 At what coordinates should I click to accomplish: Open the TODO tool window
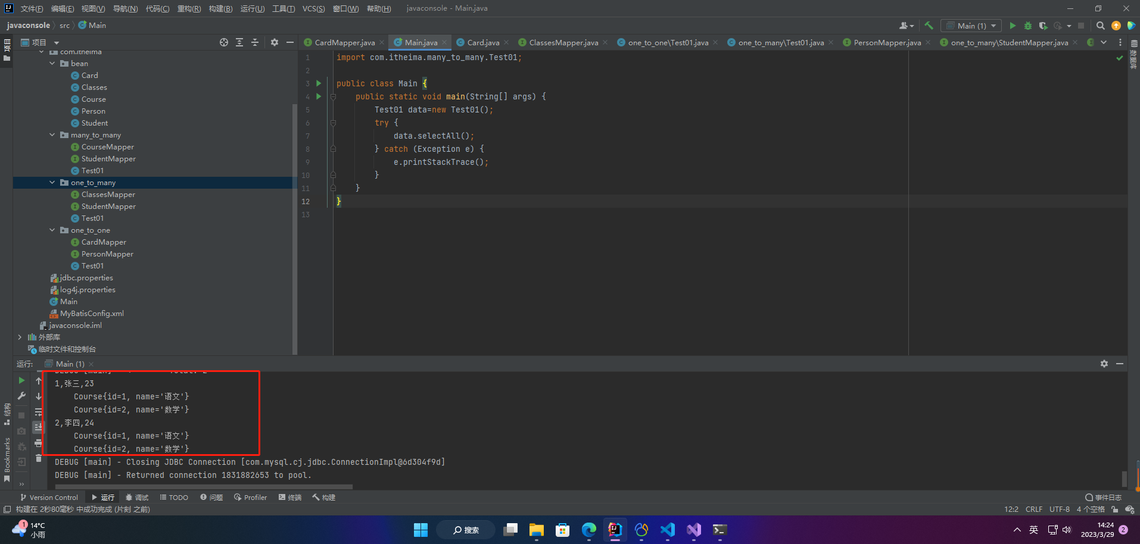pyautogui.click(x=174, y=498)
